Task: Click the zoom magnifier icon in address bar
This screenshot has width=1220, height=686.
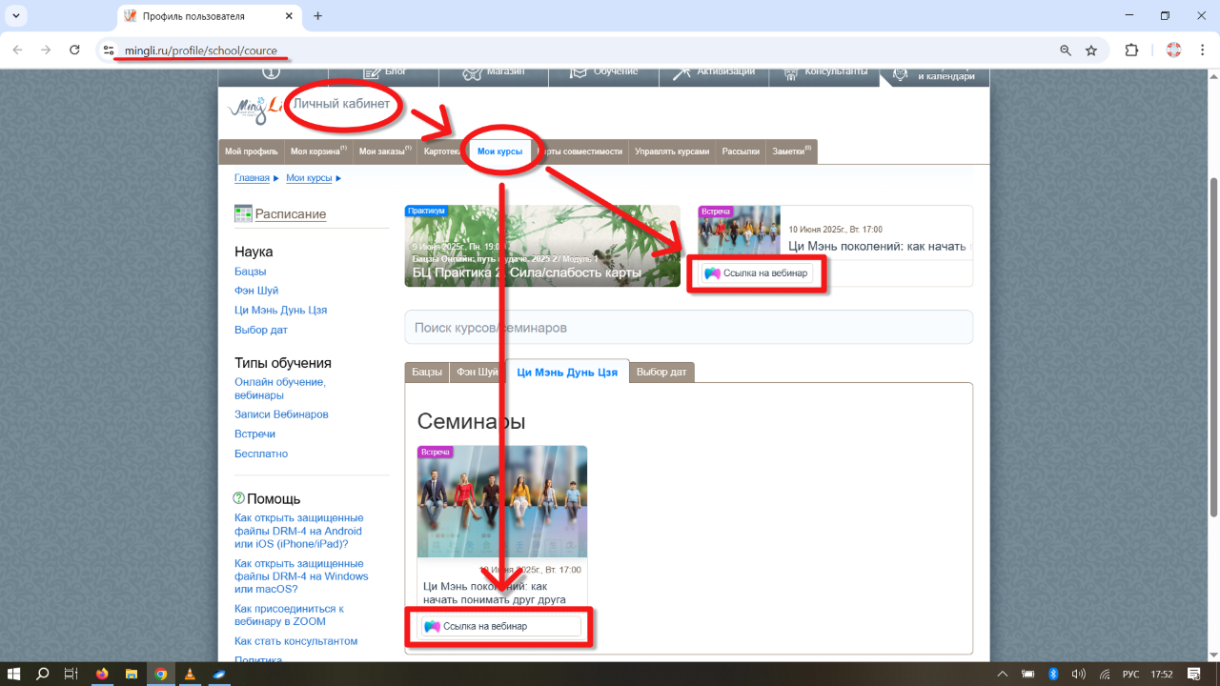Action: tap(1065, 50)
